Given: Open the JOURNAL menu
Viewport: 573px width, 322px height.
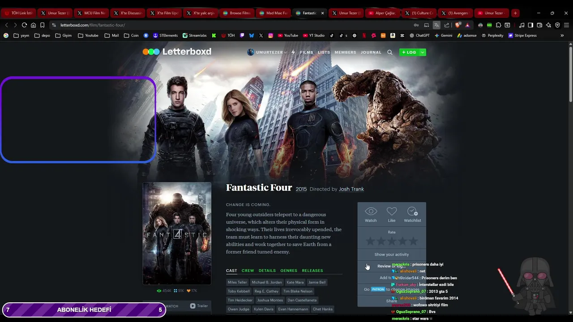Looking at the screenshot, I should (371, 52).
